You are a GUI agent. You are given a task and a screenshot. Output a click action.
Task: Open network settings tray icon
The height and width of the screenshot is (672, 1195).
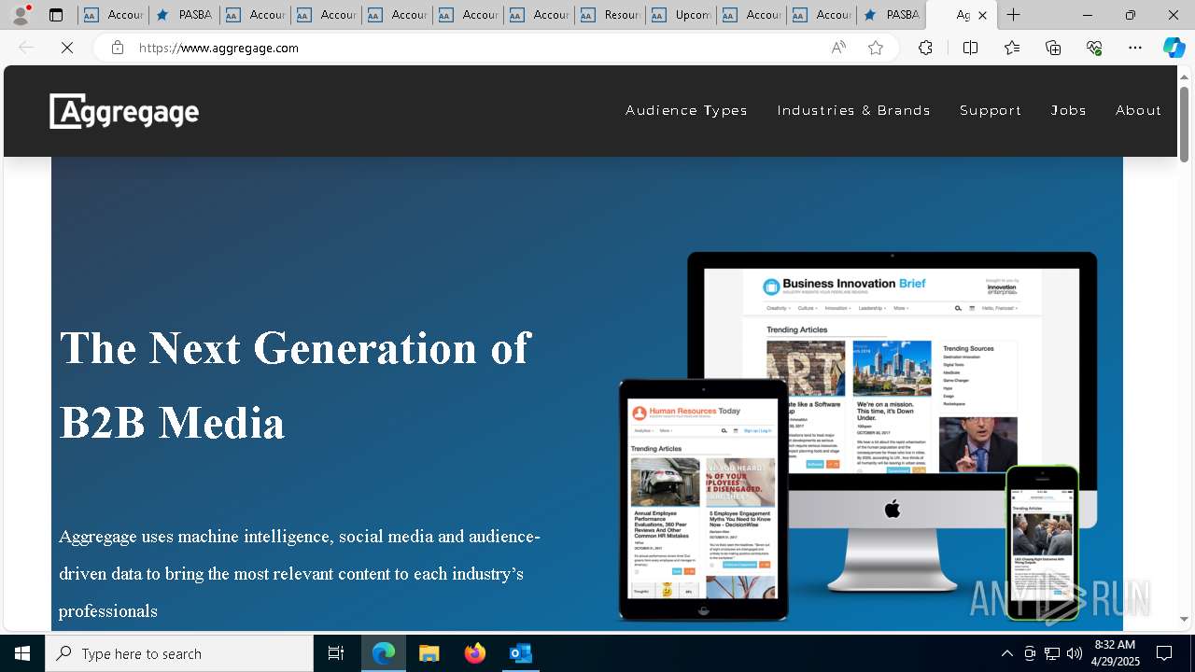(1052, 653)
